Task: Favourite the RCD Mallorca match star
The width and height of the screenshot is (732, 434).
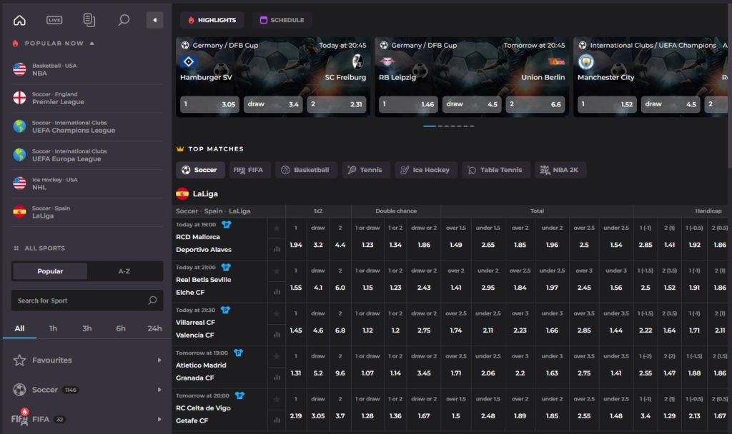Action: tap(277, 228)
